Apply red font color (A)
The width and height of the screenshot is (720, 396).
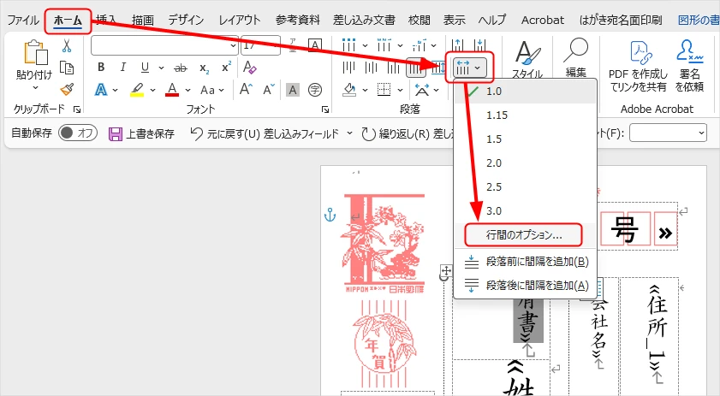(x=172, y=90)
